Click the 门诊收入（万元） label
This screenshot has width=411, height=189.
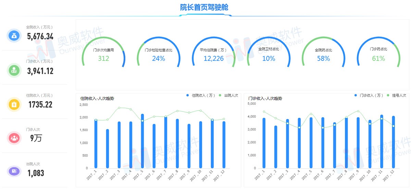(x=39, y=61)
